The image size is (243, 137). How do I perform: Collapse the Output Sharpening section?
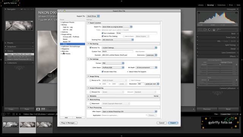(88, 88)
